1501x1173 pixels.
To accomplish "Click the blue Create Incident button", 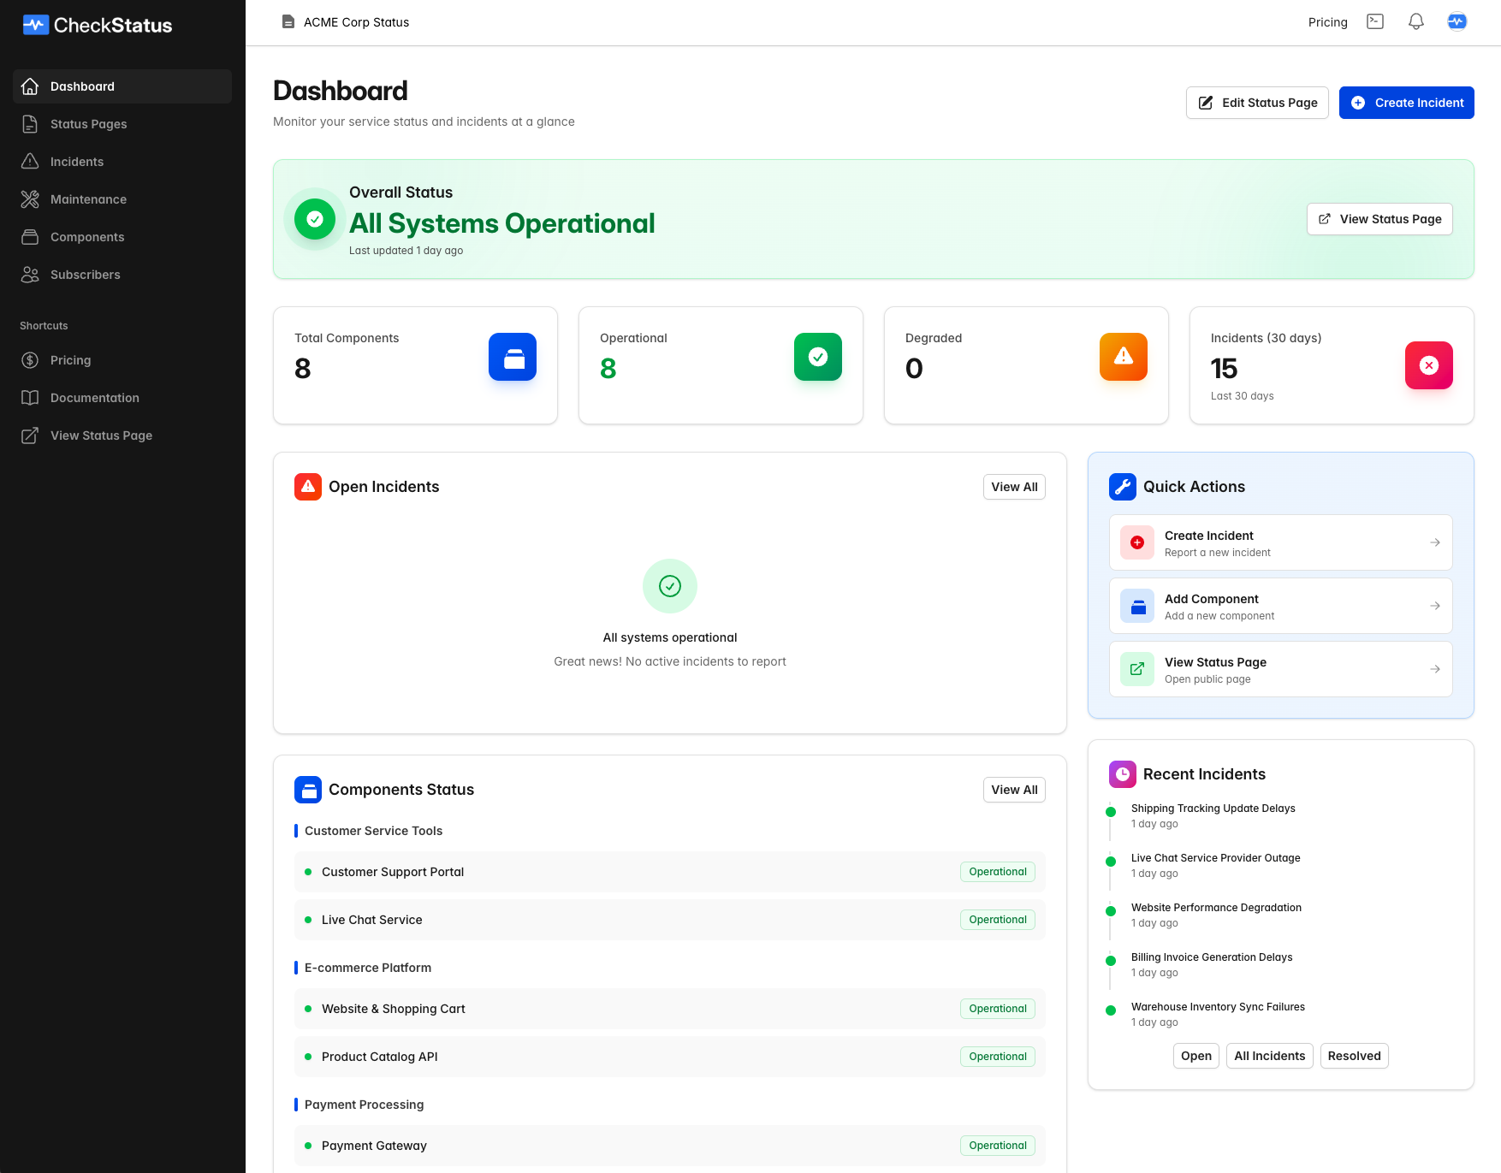I will 1406,103.
